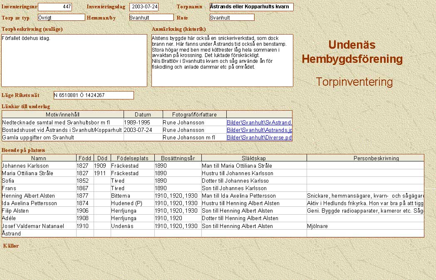This screenshot has height=280, width=436.
Task: Select the Personbeskrivning column header
Action: tap(365, 158)
